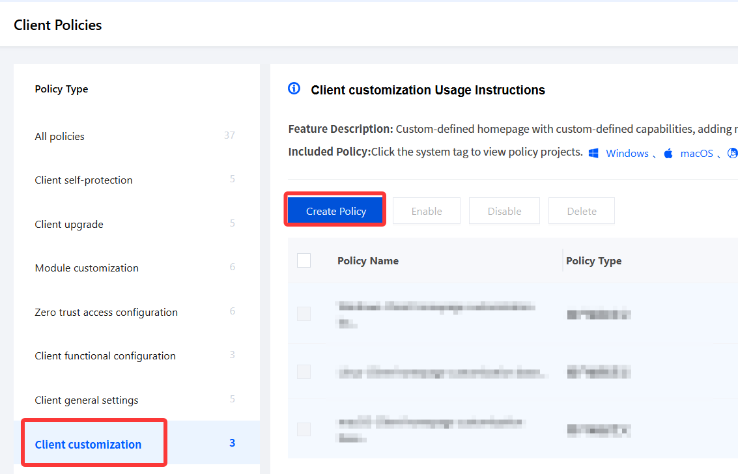Tick the select-all checkbox in table header
738x474 pixels.
pos(304,260)
